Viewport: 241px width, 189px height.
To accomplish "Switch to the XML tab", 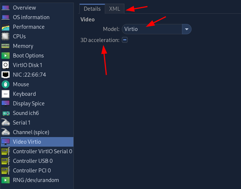I will tap(114, 9).
